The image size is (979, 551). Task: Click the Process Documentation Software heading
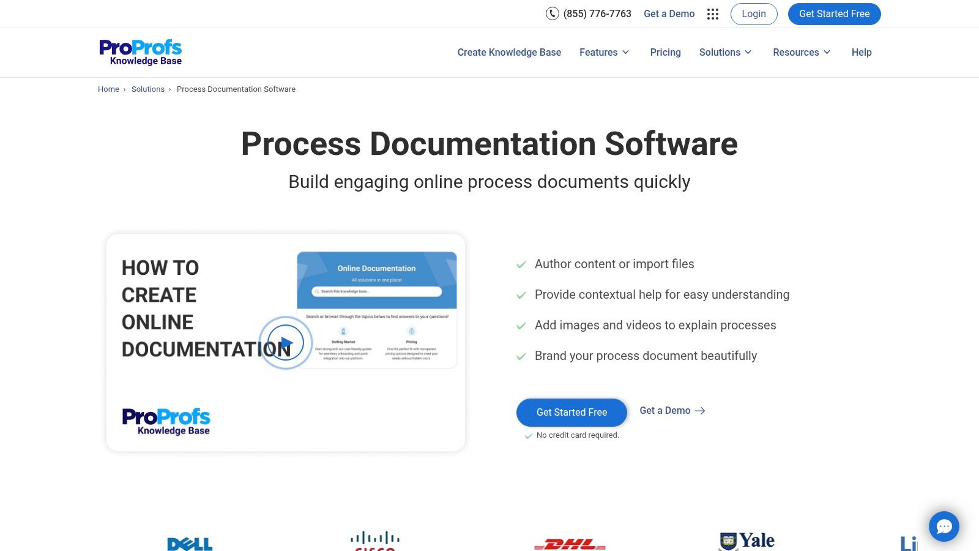point(489,144)
